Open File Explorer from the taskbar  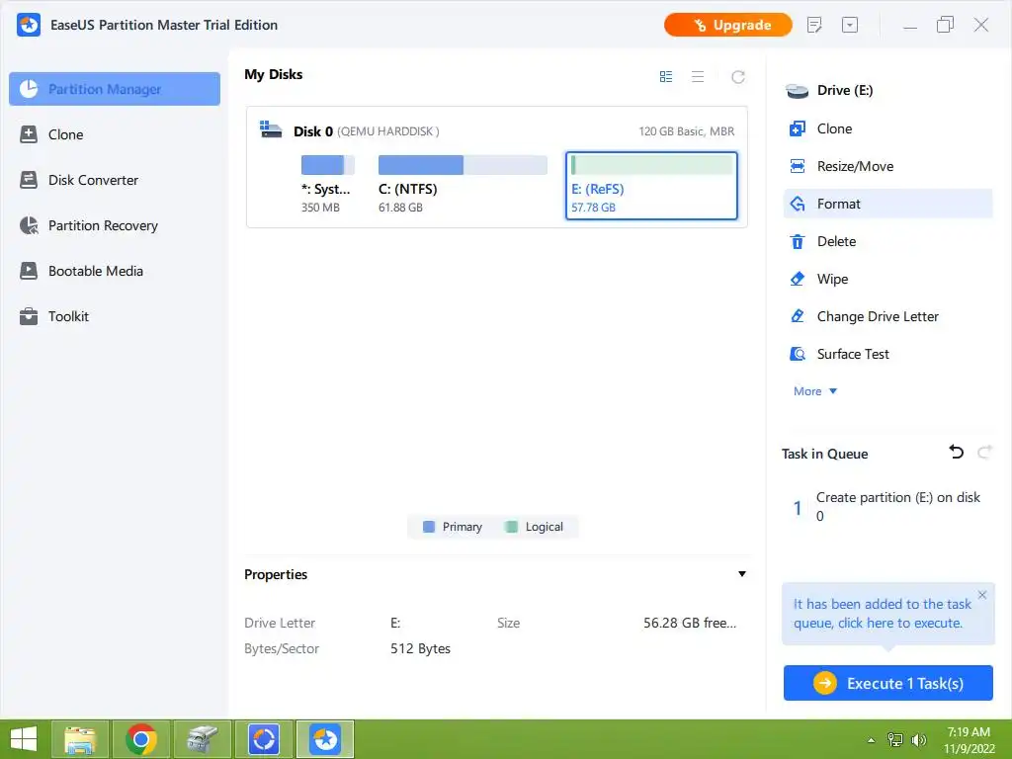pyautogui.click(x=80, y=739)
